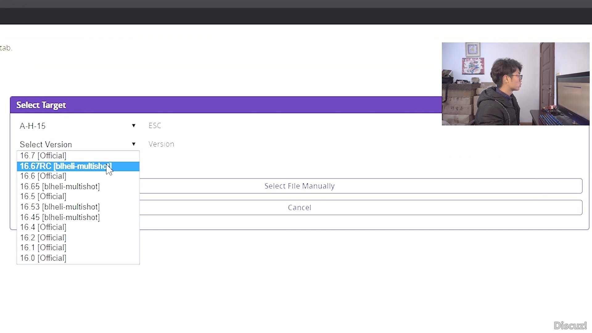Choose version 16.53 [blheli-multishot]
Image resolution: width=592 pixels, height=333 pixels.
[78, 207]
